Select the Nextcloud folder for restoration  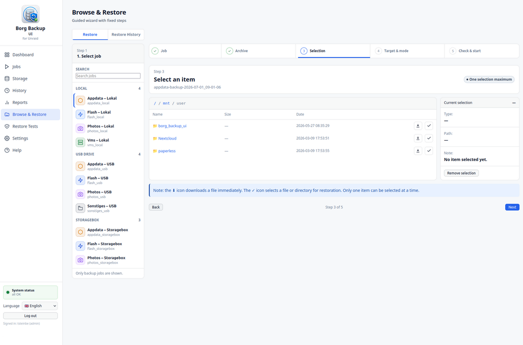tap(429, 138)
